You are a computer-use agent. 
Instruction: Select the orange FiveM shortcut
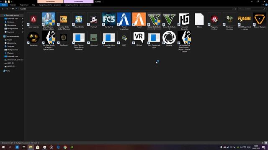click(x=139, y=20)
